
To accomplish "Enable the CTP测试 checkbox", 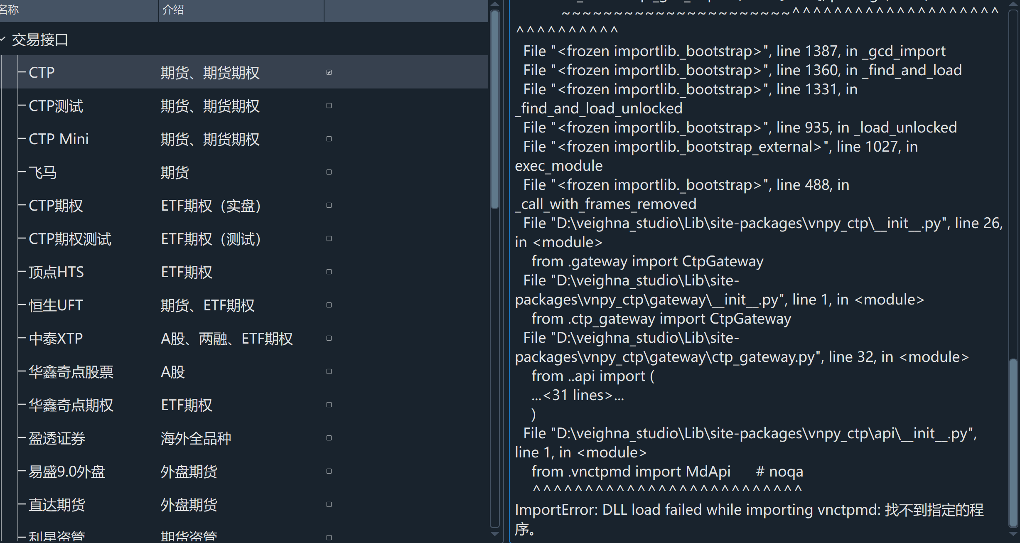I will click(329, 106).
